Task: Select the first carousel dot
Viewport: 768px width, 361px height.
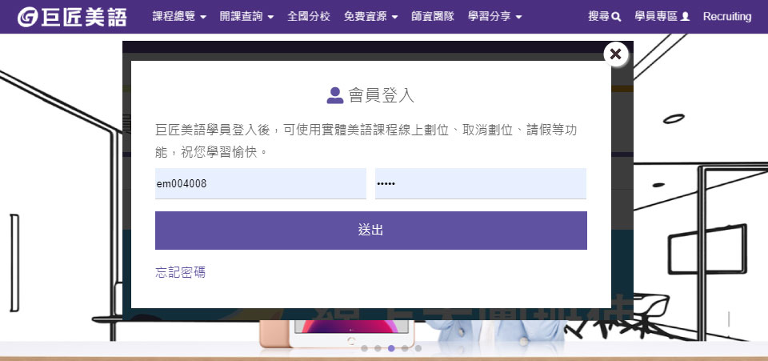Action: (x=365, y=349)
